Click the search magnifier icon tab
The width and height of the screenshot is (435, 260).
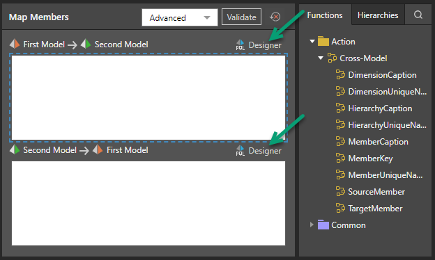(418, 15)
